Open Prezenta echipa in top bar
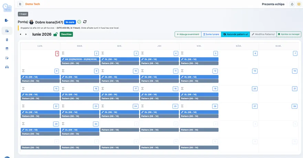The height and width of the screenshot is (158, 303). click(x=273, y=4)
